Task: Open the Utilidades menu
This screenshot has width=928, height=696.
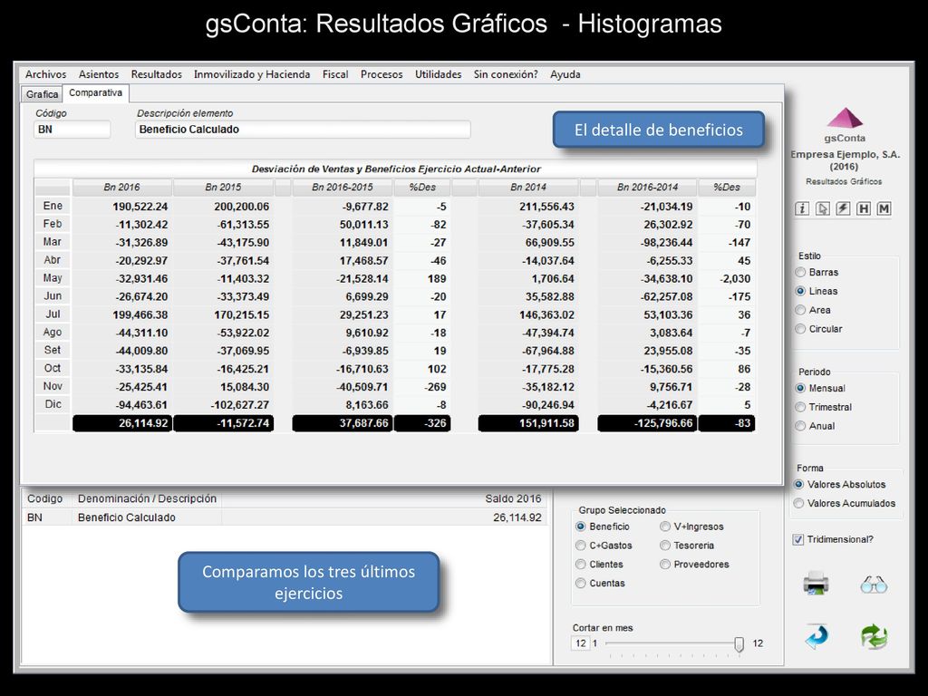Action: (x=438, y=74)
